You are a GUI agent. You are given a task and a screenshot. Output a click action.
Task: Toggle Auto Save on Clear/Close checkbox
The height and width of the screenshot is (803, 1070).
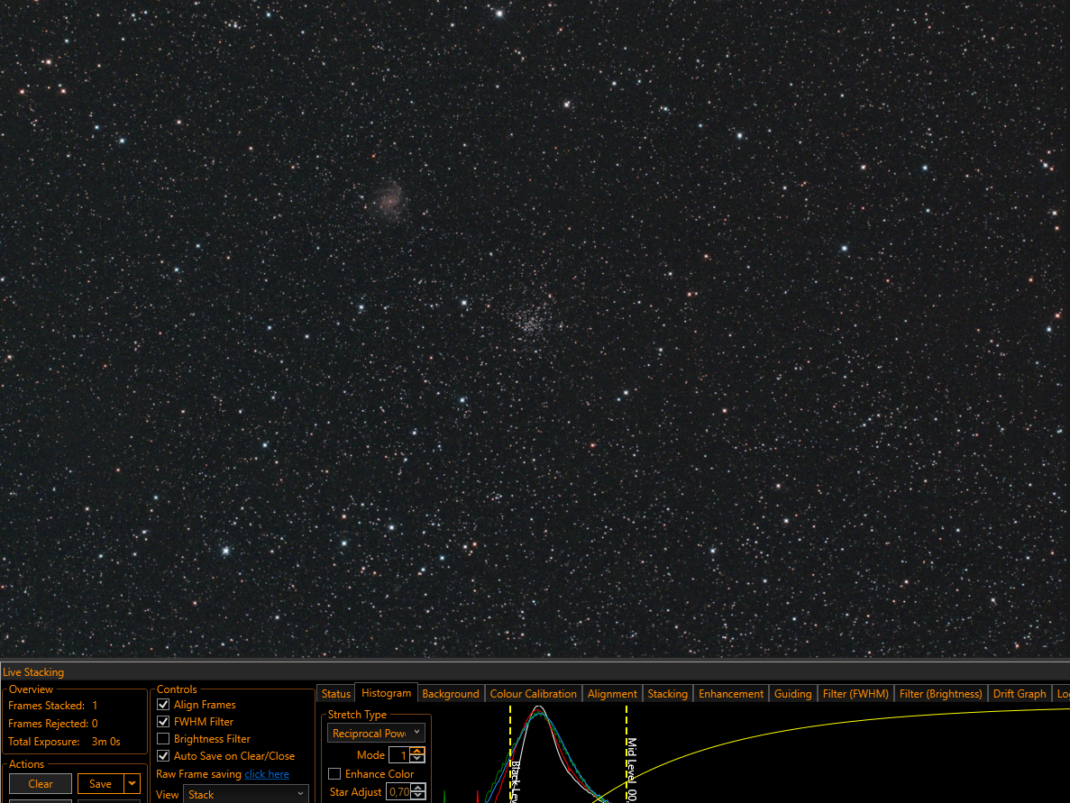[x=163, y=755]
